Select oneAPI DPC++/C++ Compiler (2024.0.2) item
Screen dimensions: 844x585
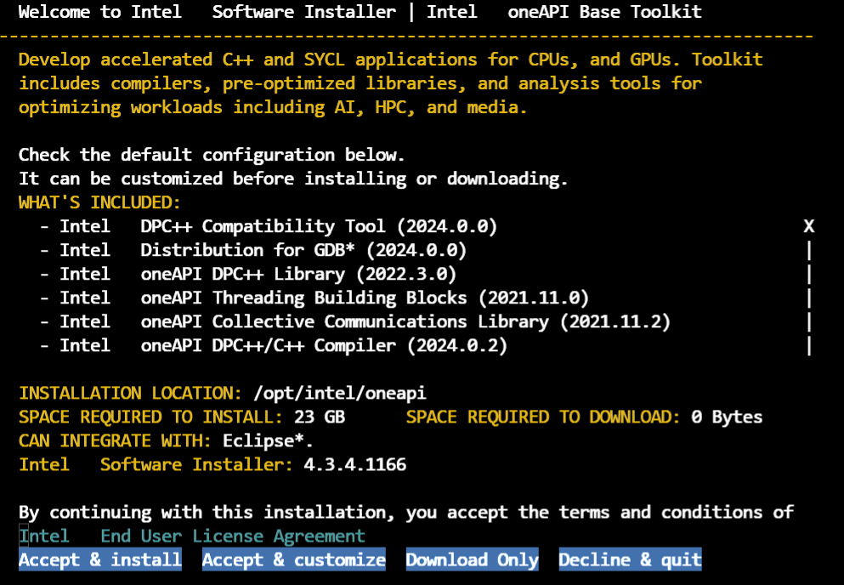click(x=283, y=345)
